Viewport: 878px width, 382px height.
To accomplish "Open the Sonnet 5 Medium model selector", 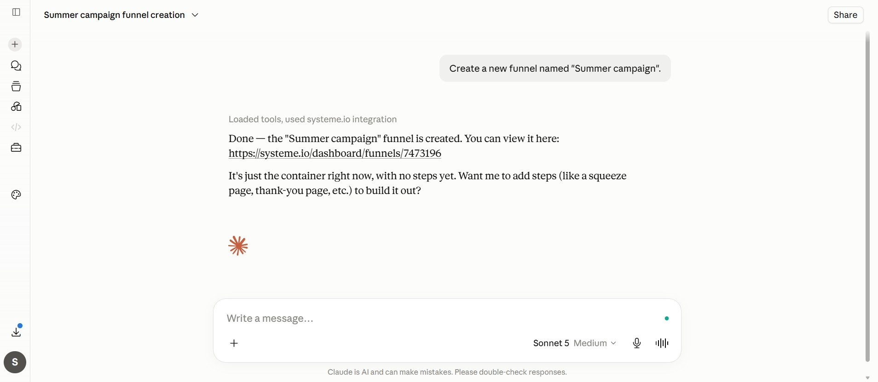I will point(574,343).
